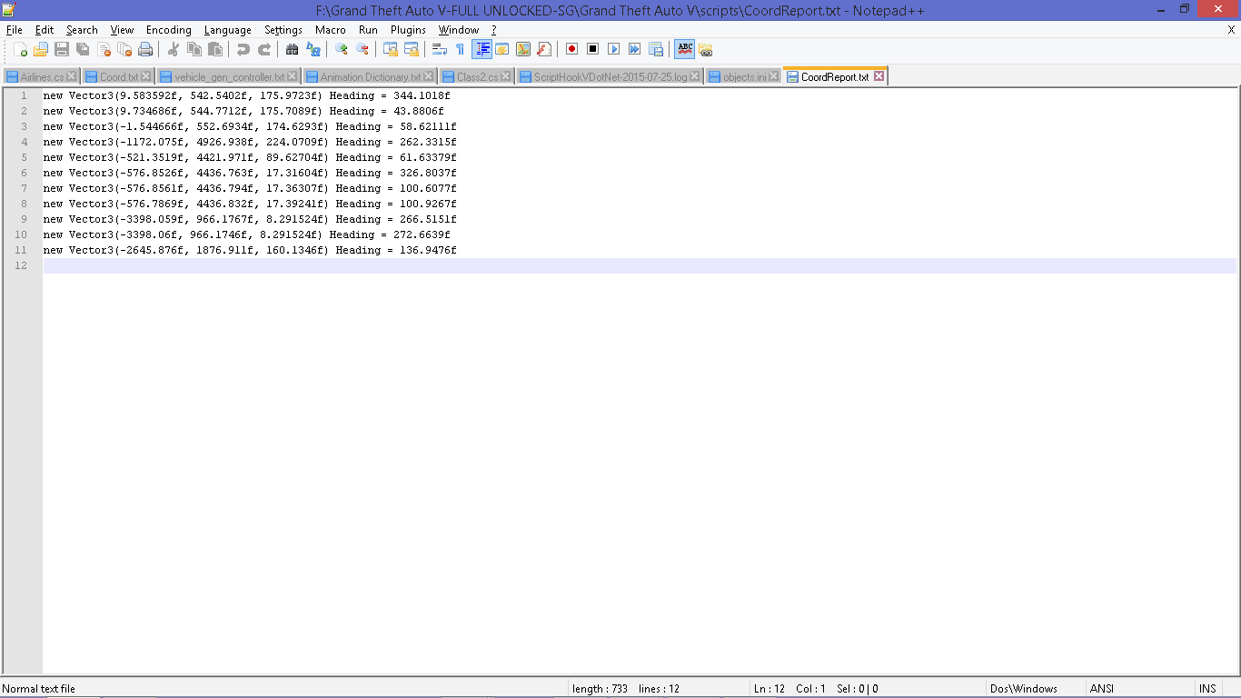The image size is (1241, 698).
Task: Open Find with the binoculars icon
Action: click(292, 49)
